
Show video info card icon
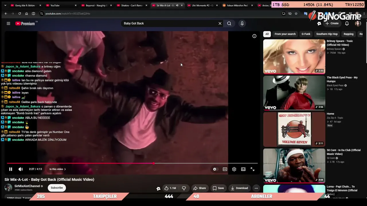tap(254, 36)
